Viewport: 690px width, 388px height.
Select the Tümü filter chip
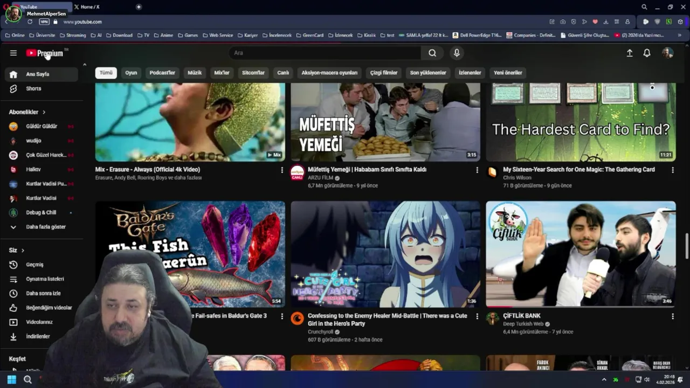point(106,73)
